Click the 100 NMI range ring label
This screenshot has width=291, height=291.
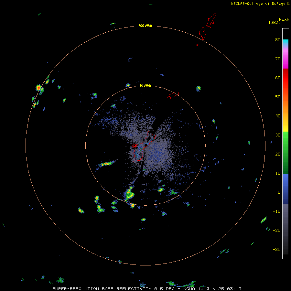click(x=145, y=26)
